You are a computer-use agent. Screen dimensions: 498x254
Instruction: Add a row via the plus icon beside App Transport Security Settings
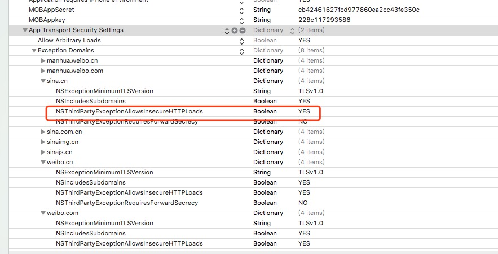click(235, 30)
